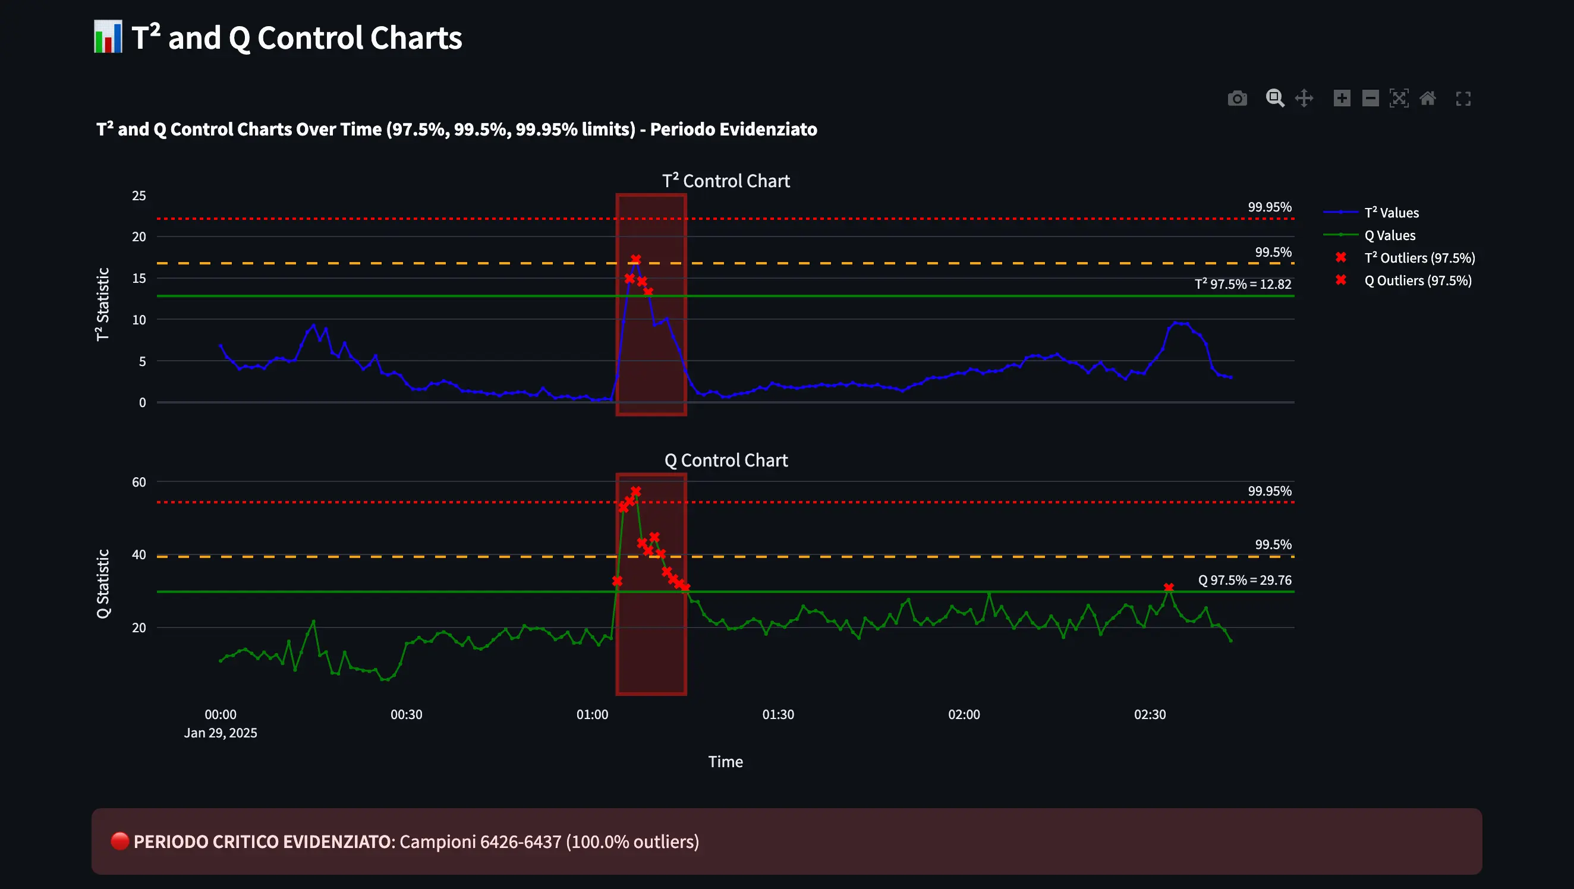1574x889 pixels.
Task: Zoom in using the plus icon
Action: point(1342,98)
